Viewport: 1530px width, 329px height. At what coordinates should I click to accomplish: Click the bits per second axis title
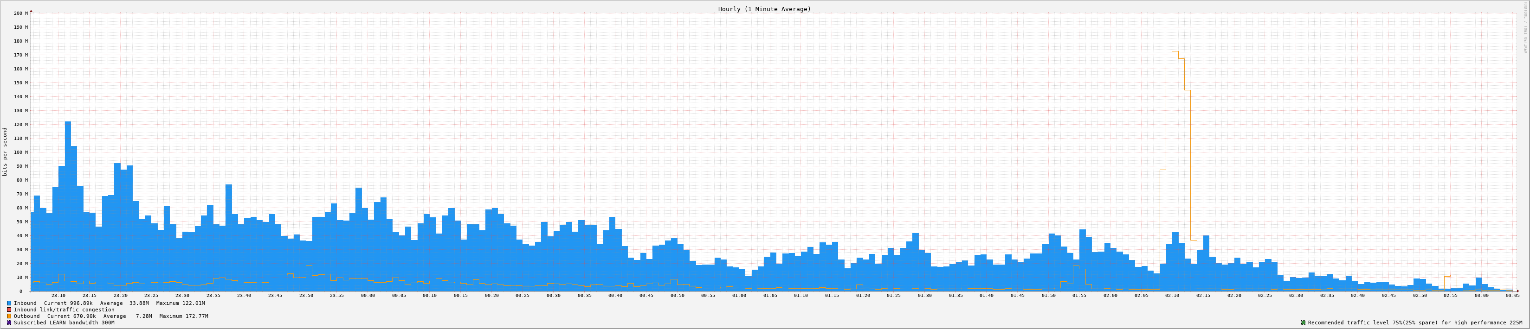click(6, 152)
